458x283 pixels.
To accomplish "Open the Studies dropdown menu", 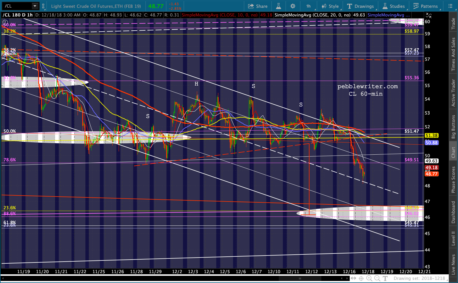I will click(394, 6).
